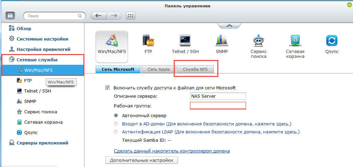The height and width of the screenshot is (167, 353).
Task: Switch to Сеть Apple tab
Action: 159,69
